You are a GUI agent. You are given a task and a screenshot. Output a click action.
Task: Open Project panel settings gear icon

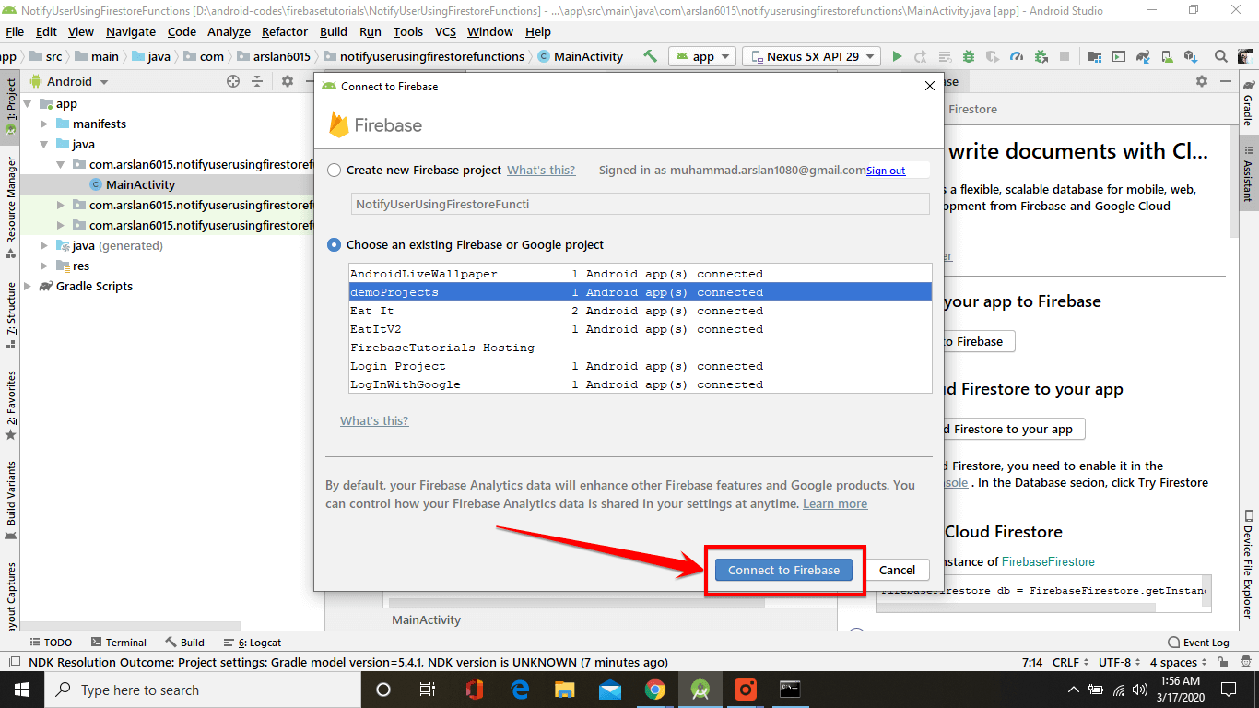point(288,81)
